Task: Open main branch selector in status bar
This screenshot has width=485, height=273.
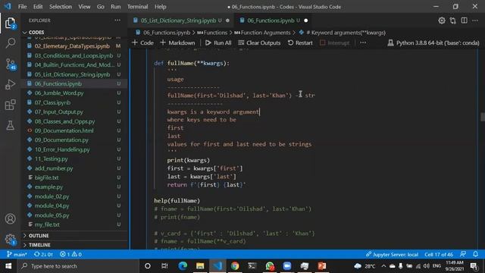Action: [17, 255]
